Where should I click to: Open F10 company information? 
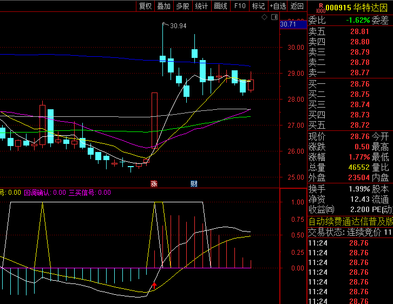click(x=239, y=6)
